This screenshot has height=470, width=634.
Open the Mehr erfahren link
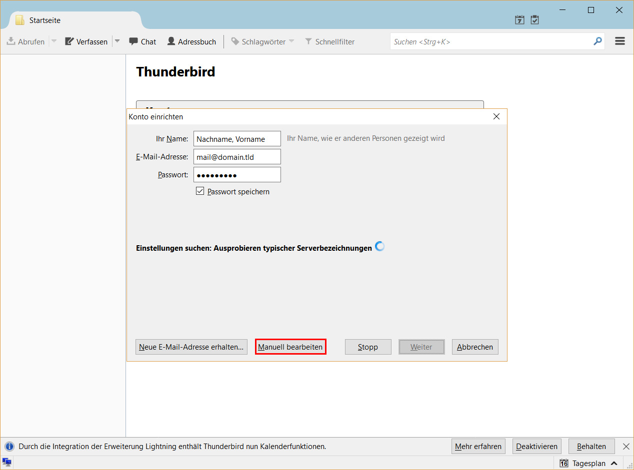point(478,446)
